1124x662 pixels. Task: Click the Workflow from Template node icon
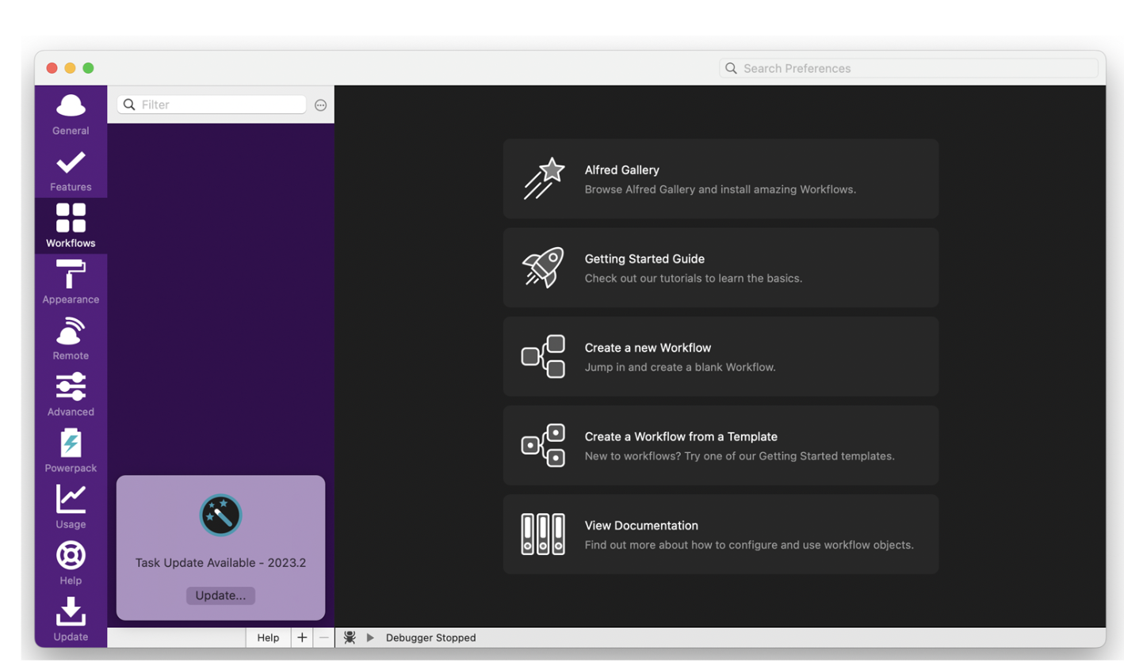tap(544, 445)
